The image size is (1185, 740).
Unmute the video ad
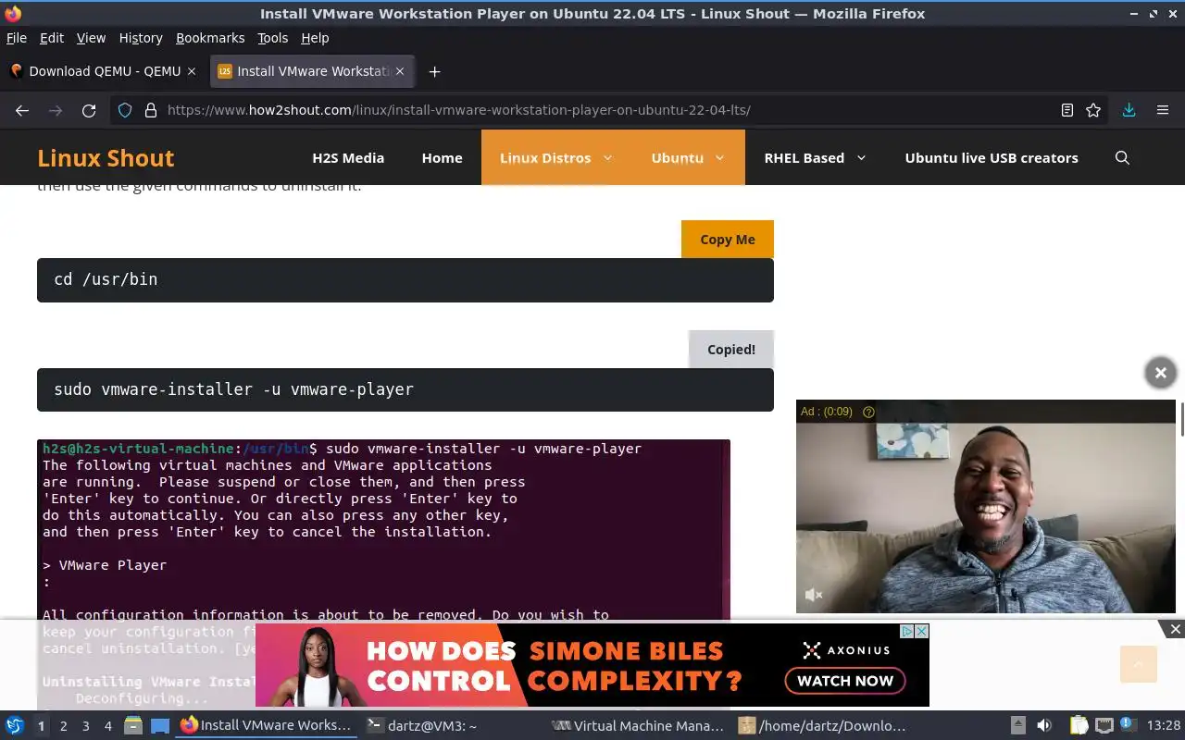(814, 595)
